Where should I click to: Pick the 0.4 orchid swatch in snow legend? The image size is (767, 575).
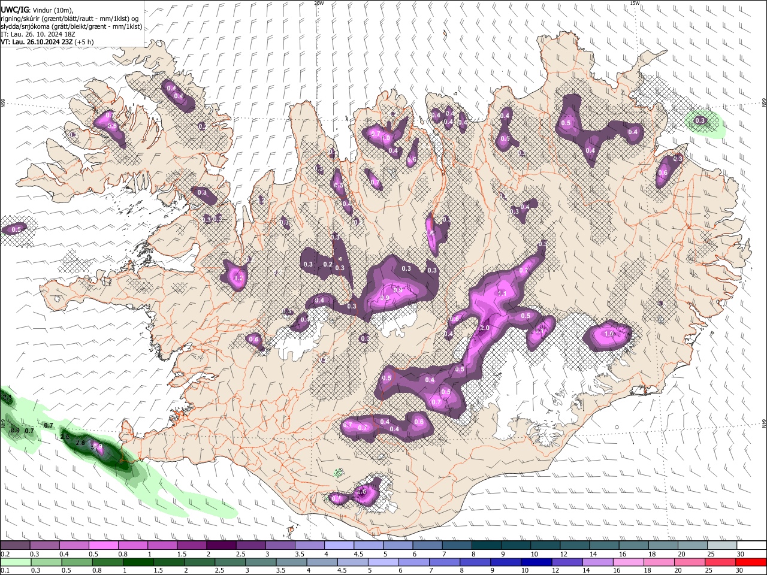tap(74, 546)
